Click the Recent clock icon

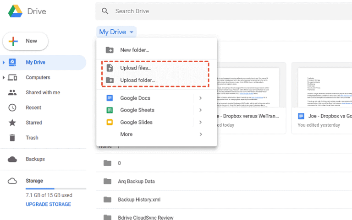(x=12, y=107)
